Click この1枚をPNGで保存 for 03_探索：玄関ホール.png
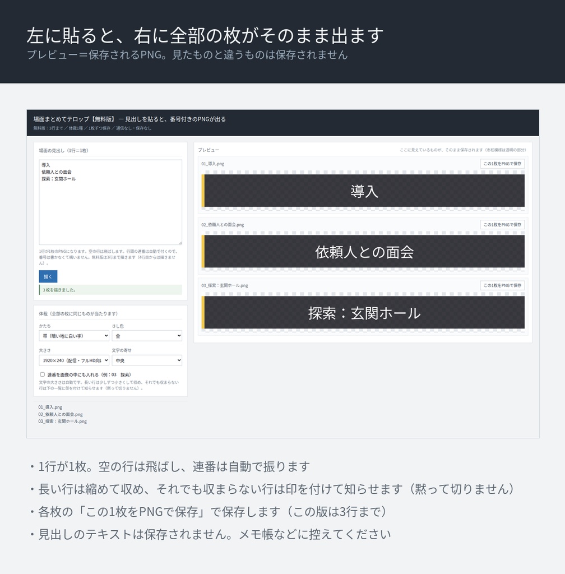Viewport: 565px width, 574px height. (502, 285)
